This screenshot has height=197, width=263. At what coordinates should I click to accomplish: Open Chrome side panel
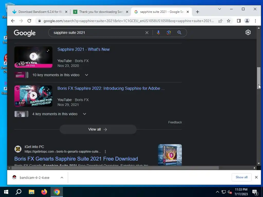pos(239,21)
